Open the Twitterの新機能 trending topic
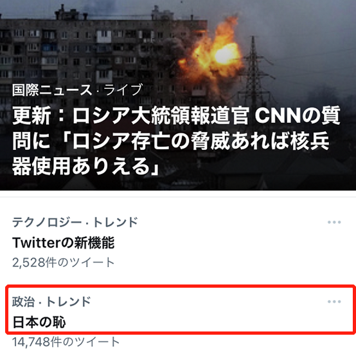The width and height of the screenshot is (356, 354). coord(64,243)
